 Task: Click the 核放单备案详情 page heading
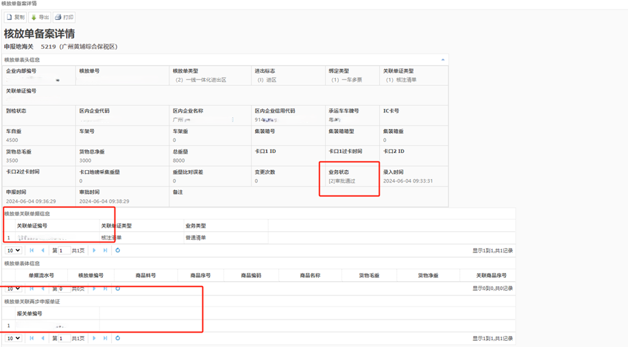coord(39,34)
